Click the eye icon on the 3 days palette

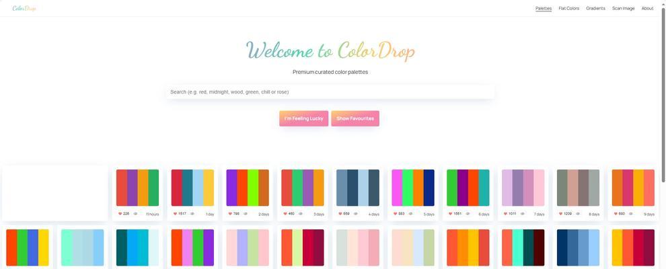(x=300, y=214)
